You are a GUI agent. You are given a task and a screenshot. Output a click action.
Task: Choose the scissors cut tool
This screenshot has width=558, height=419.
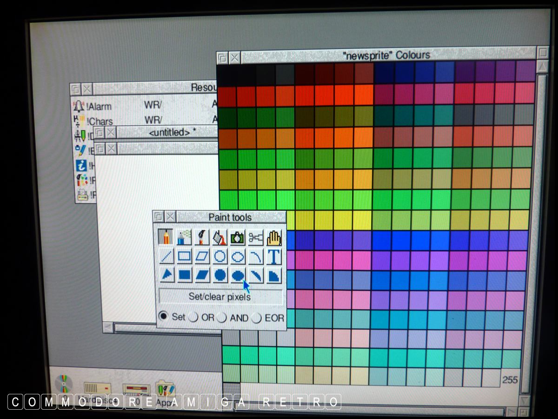tap(256, 237)
